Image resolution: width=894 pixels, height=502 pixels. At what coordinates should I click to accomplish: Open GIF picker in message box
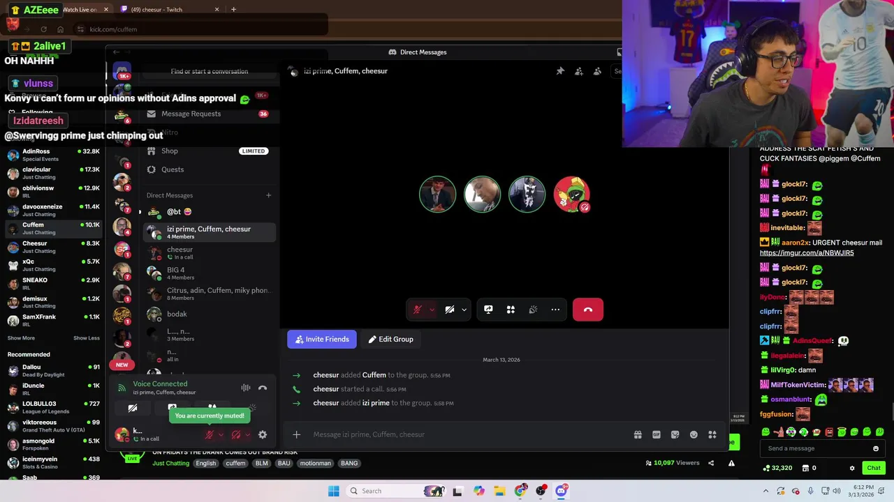click(x=657, y=434)
